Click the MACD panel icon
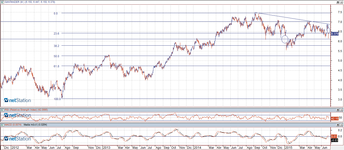Viewport: 344px width, 150px height. 3,125
